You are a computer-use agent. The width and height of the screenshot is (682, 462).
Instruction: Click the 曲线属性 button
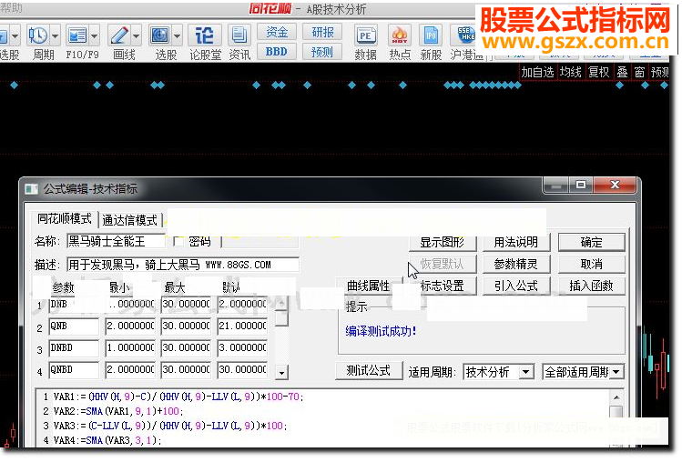coord(369,286)
